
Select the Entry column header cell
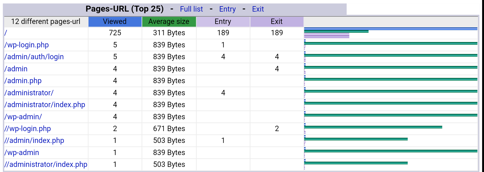(x=223, y=22)
